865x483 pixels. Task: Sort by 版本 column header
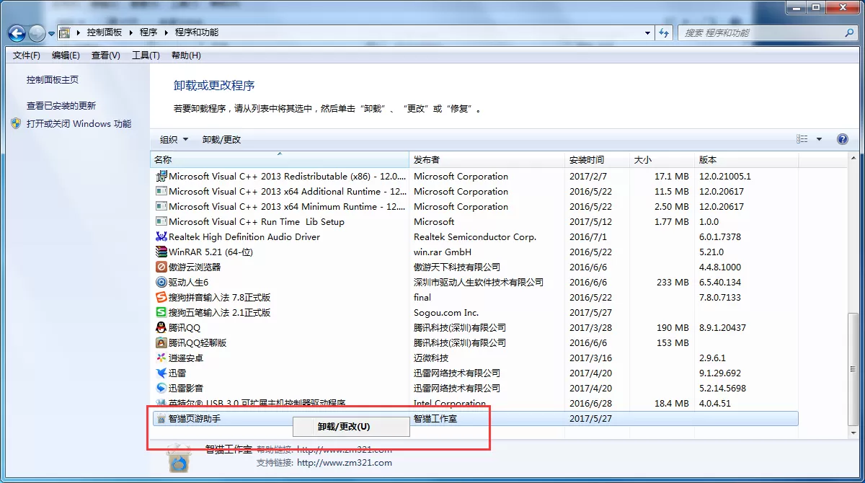pos(747,160)
